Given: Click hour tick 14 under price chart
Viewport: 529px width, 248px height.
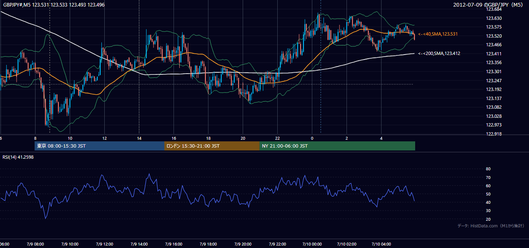Looking at the screenshot, I should (139, 138).
